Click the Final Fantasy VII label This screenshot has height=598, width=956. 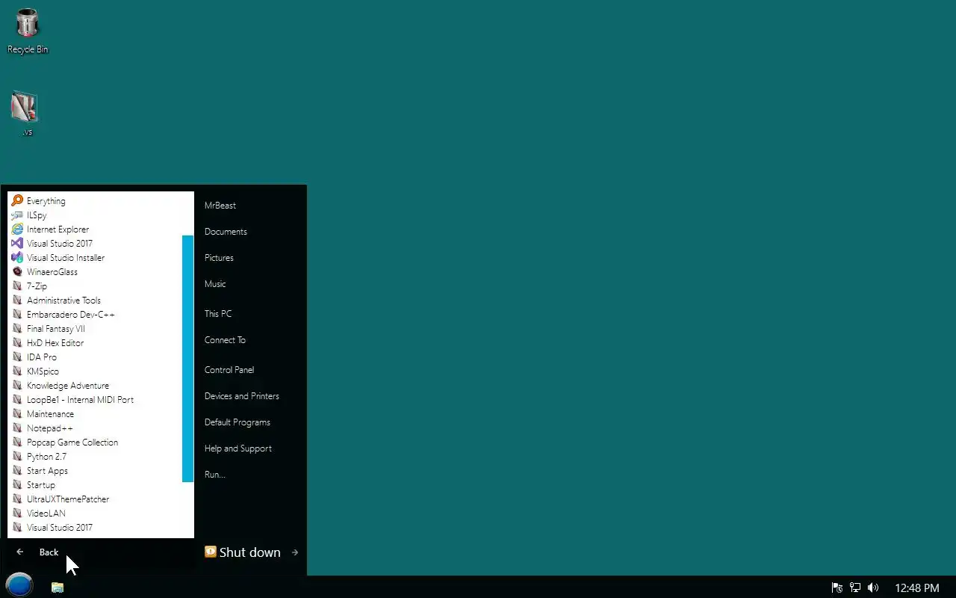tap(56, 328)
